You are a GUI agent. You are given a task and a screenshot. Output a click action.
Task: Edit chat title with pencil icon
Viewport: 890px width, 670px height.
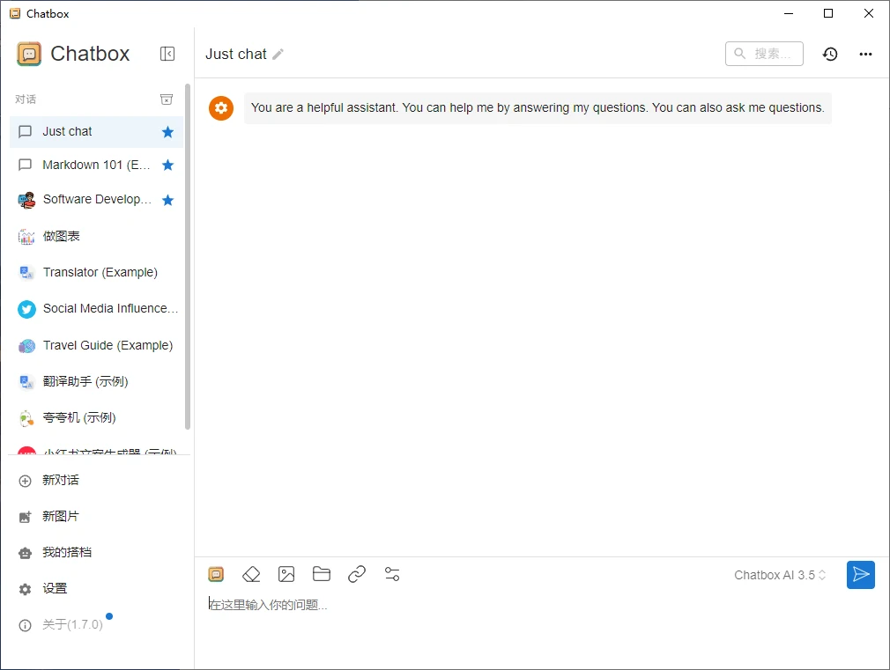[x=278, y=55]
